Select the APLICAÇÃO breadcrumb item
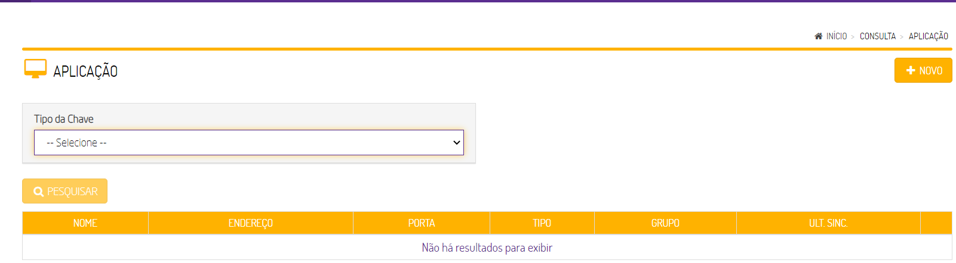This screenshot has width=956, height=263. [x=928, y=36]
